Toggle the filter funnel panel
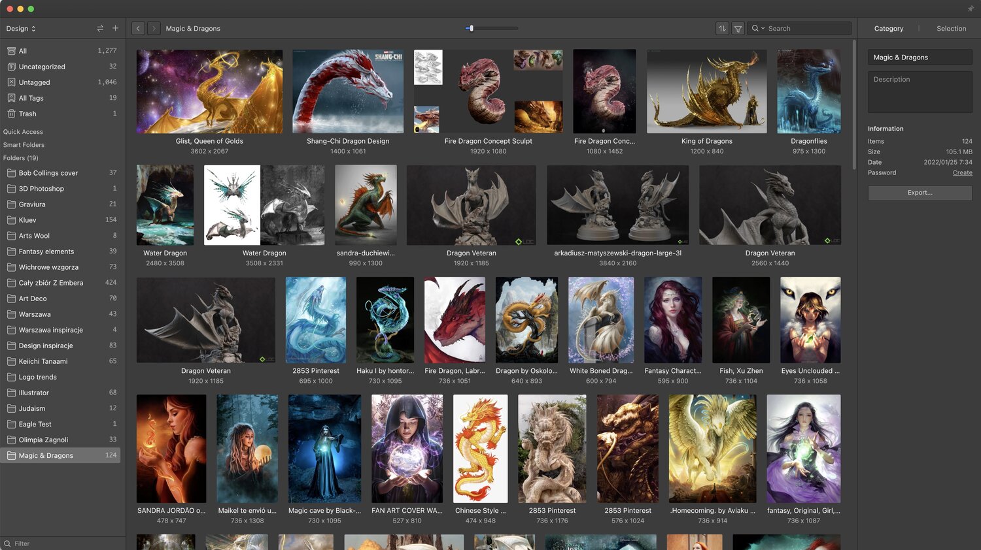Screen dimensions: 981x550 pos(738,29)
